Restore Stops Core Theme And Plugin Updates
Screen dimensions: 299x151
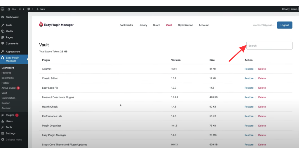pos(249,145)
